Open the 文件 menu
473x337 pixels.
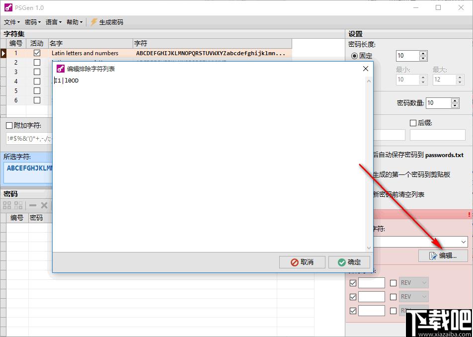12,22
